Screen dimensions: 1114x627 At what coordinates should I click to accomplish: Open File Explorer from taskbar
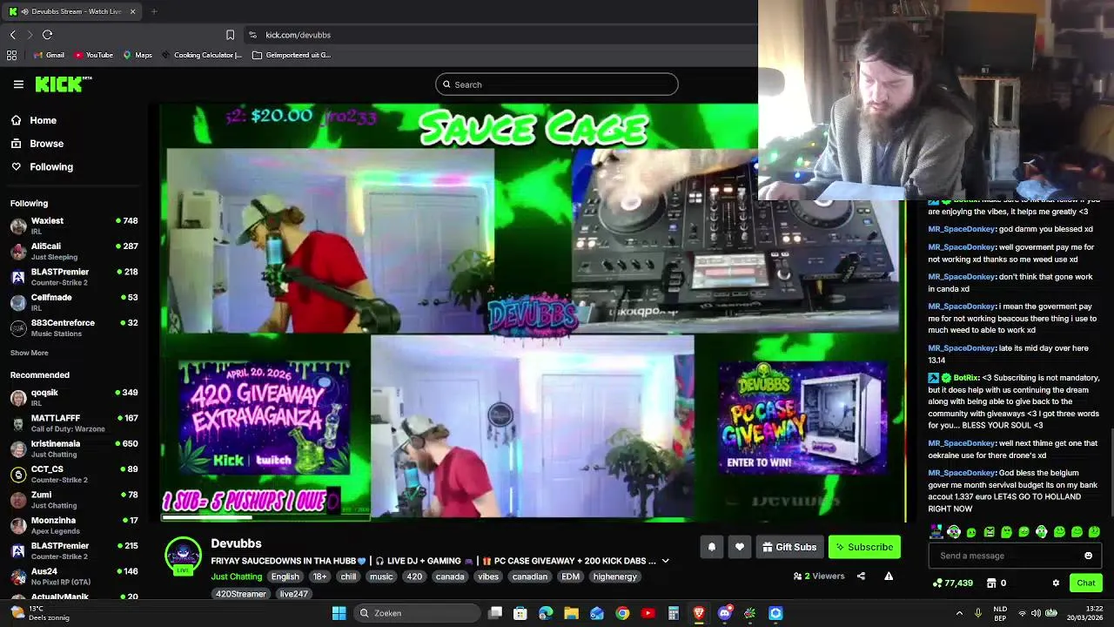point(571,613)
